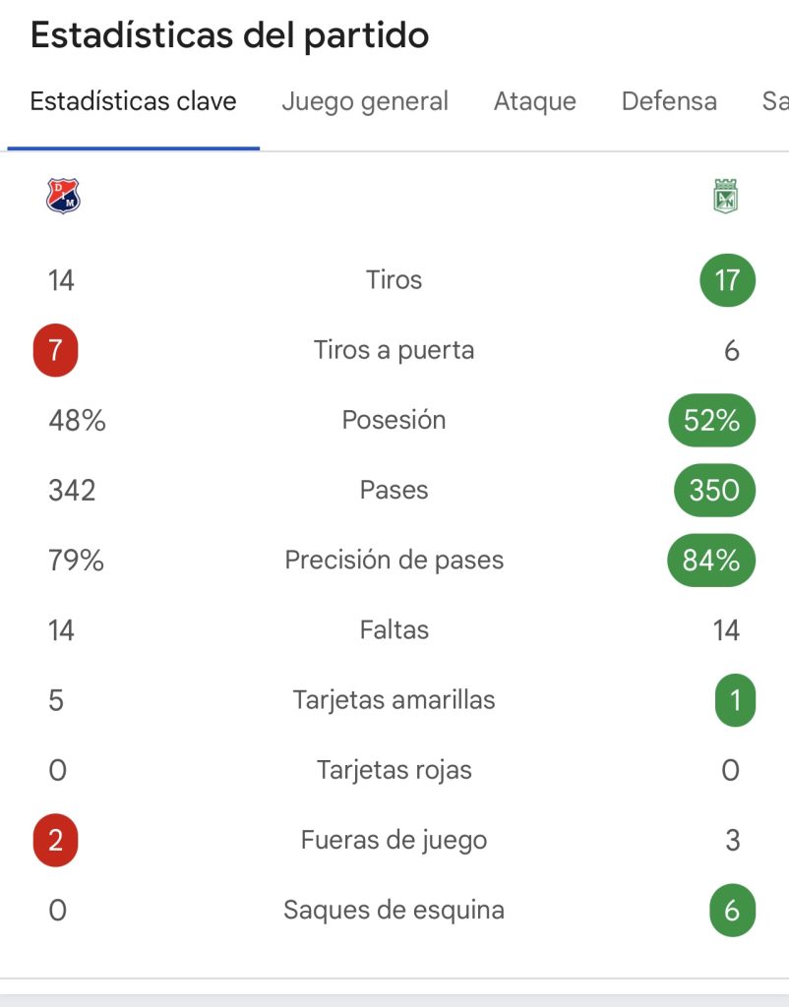Open the Ataque tab
This screenshot has height=1007, width=789.
click(534, 101)
